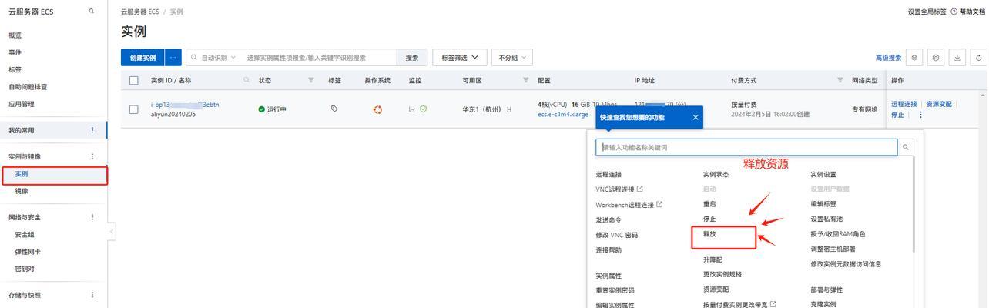This screenshot has width=989, height=308.
Task: Select 概览 in the sidebar
Action: (x=15, y=35)
